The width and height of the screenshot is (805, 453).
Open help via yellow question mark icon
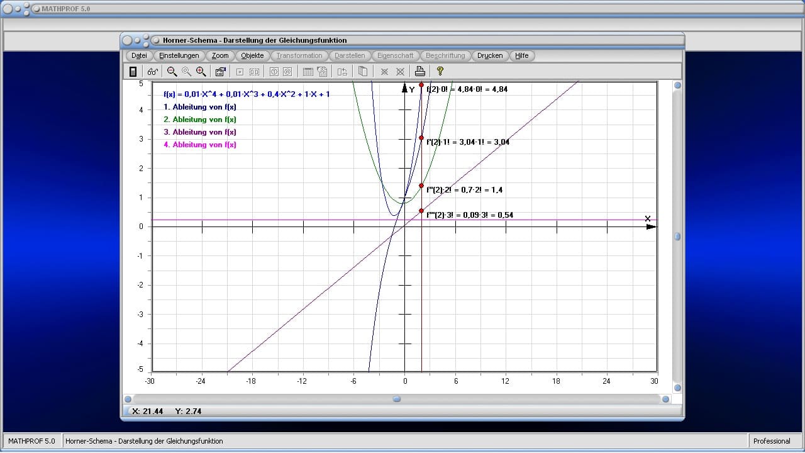[x=440, y=72]
